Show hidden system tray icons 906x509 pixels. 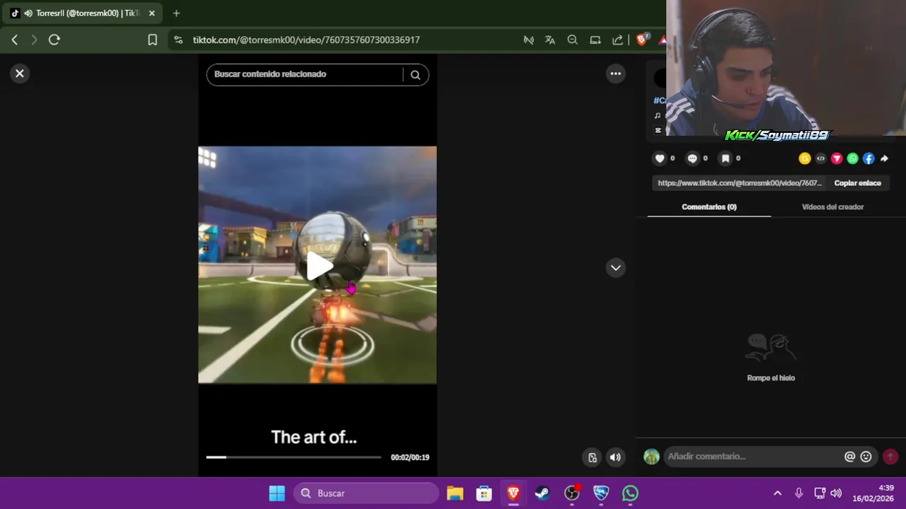pos(777,493)
